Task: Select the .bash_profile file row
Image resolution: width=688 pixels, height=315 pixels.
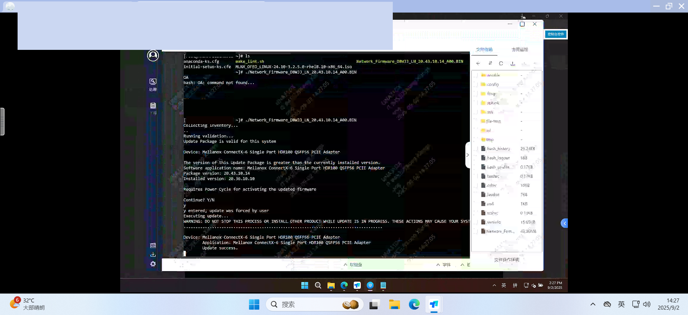Action: (x=508, y=167)
